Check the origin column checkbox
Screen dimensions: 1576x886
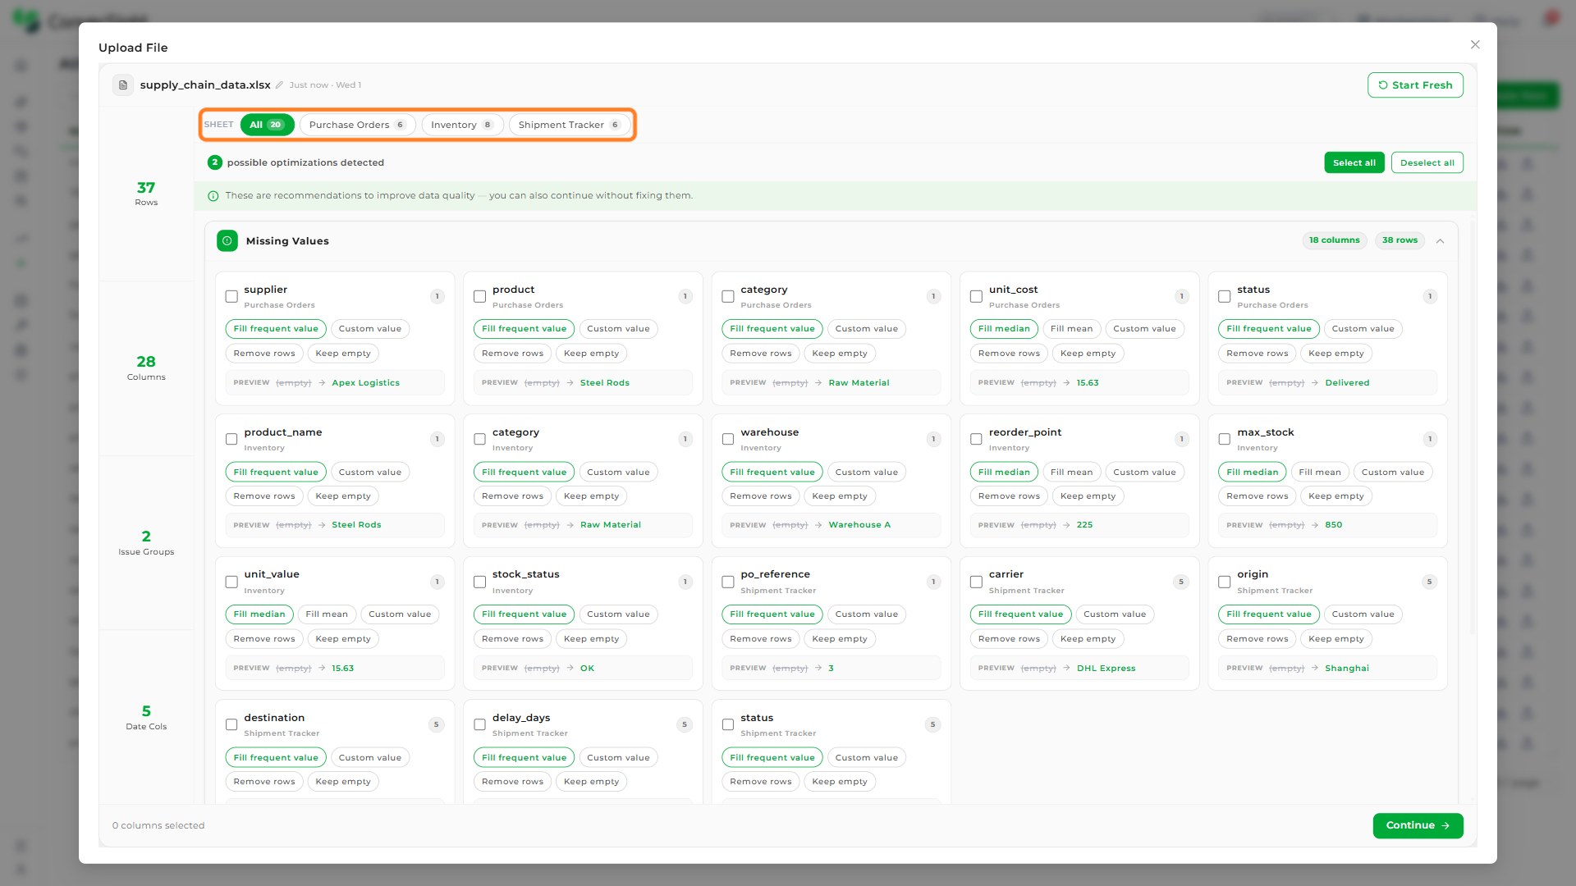click(1224, 582)
